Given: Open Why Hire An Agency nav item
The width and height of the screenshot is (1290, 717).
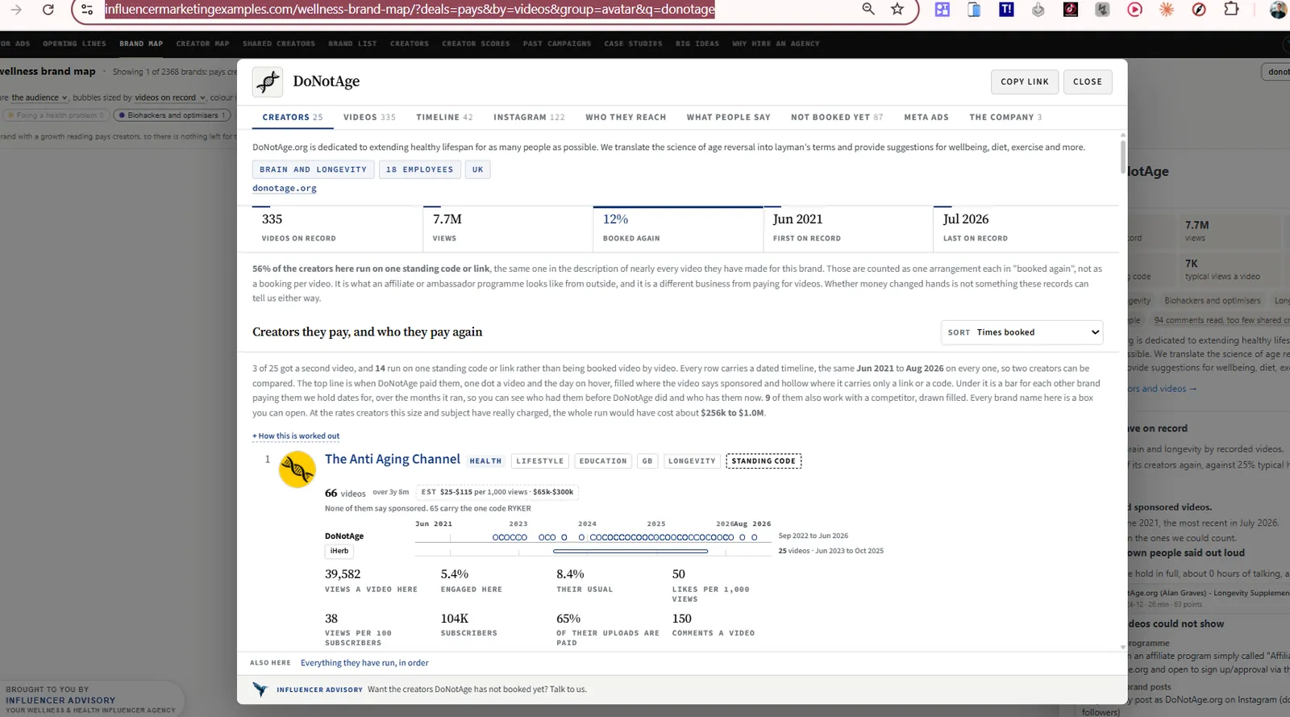Looking at the screenshot, I should point(776,44).
